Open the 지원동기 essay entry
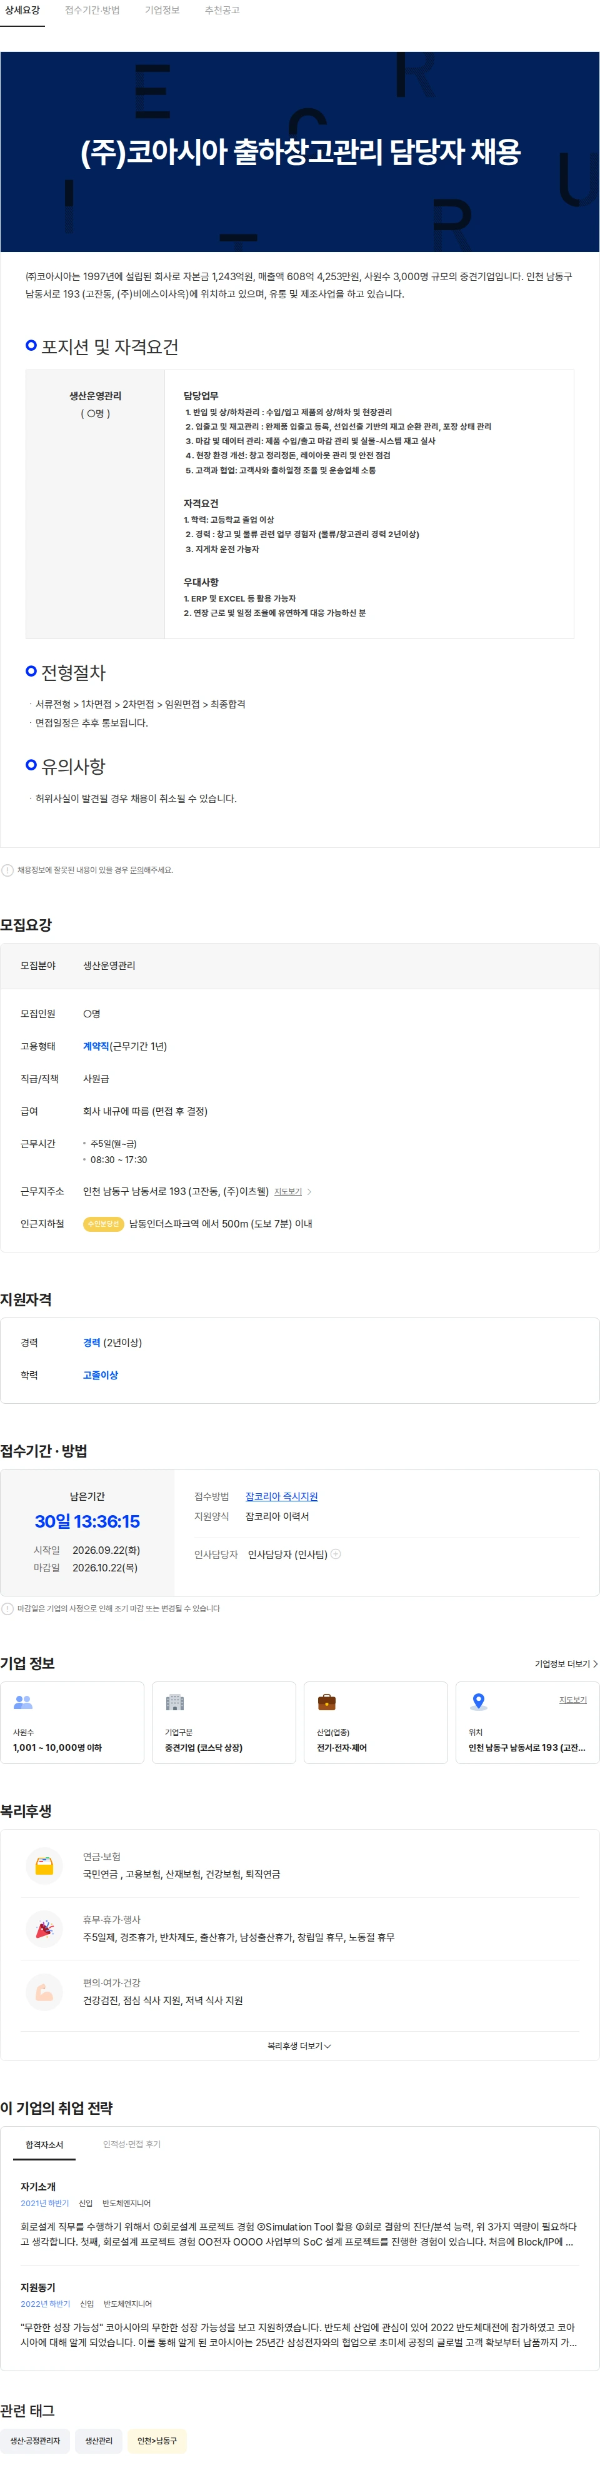The image size is (600, 2470). pyautogui.click(x=299, y=2315)
